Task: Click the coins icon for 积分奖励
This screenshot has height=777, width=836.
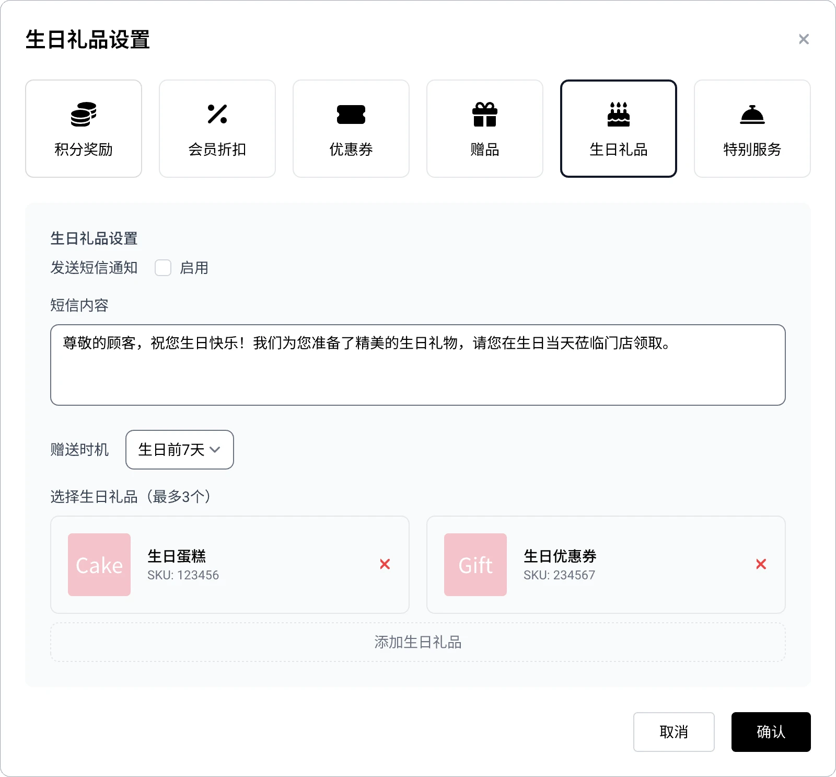Action: coord(84,114)
